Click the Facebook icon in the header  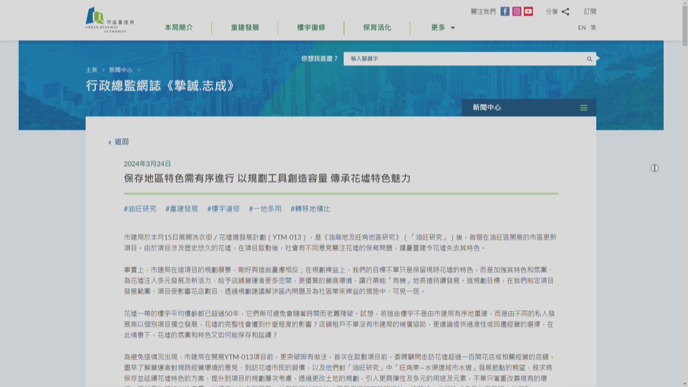point(505,11)
